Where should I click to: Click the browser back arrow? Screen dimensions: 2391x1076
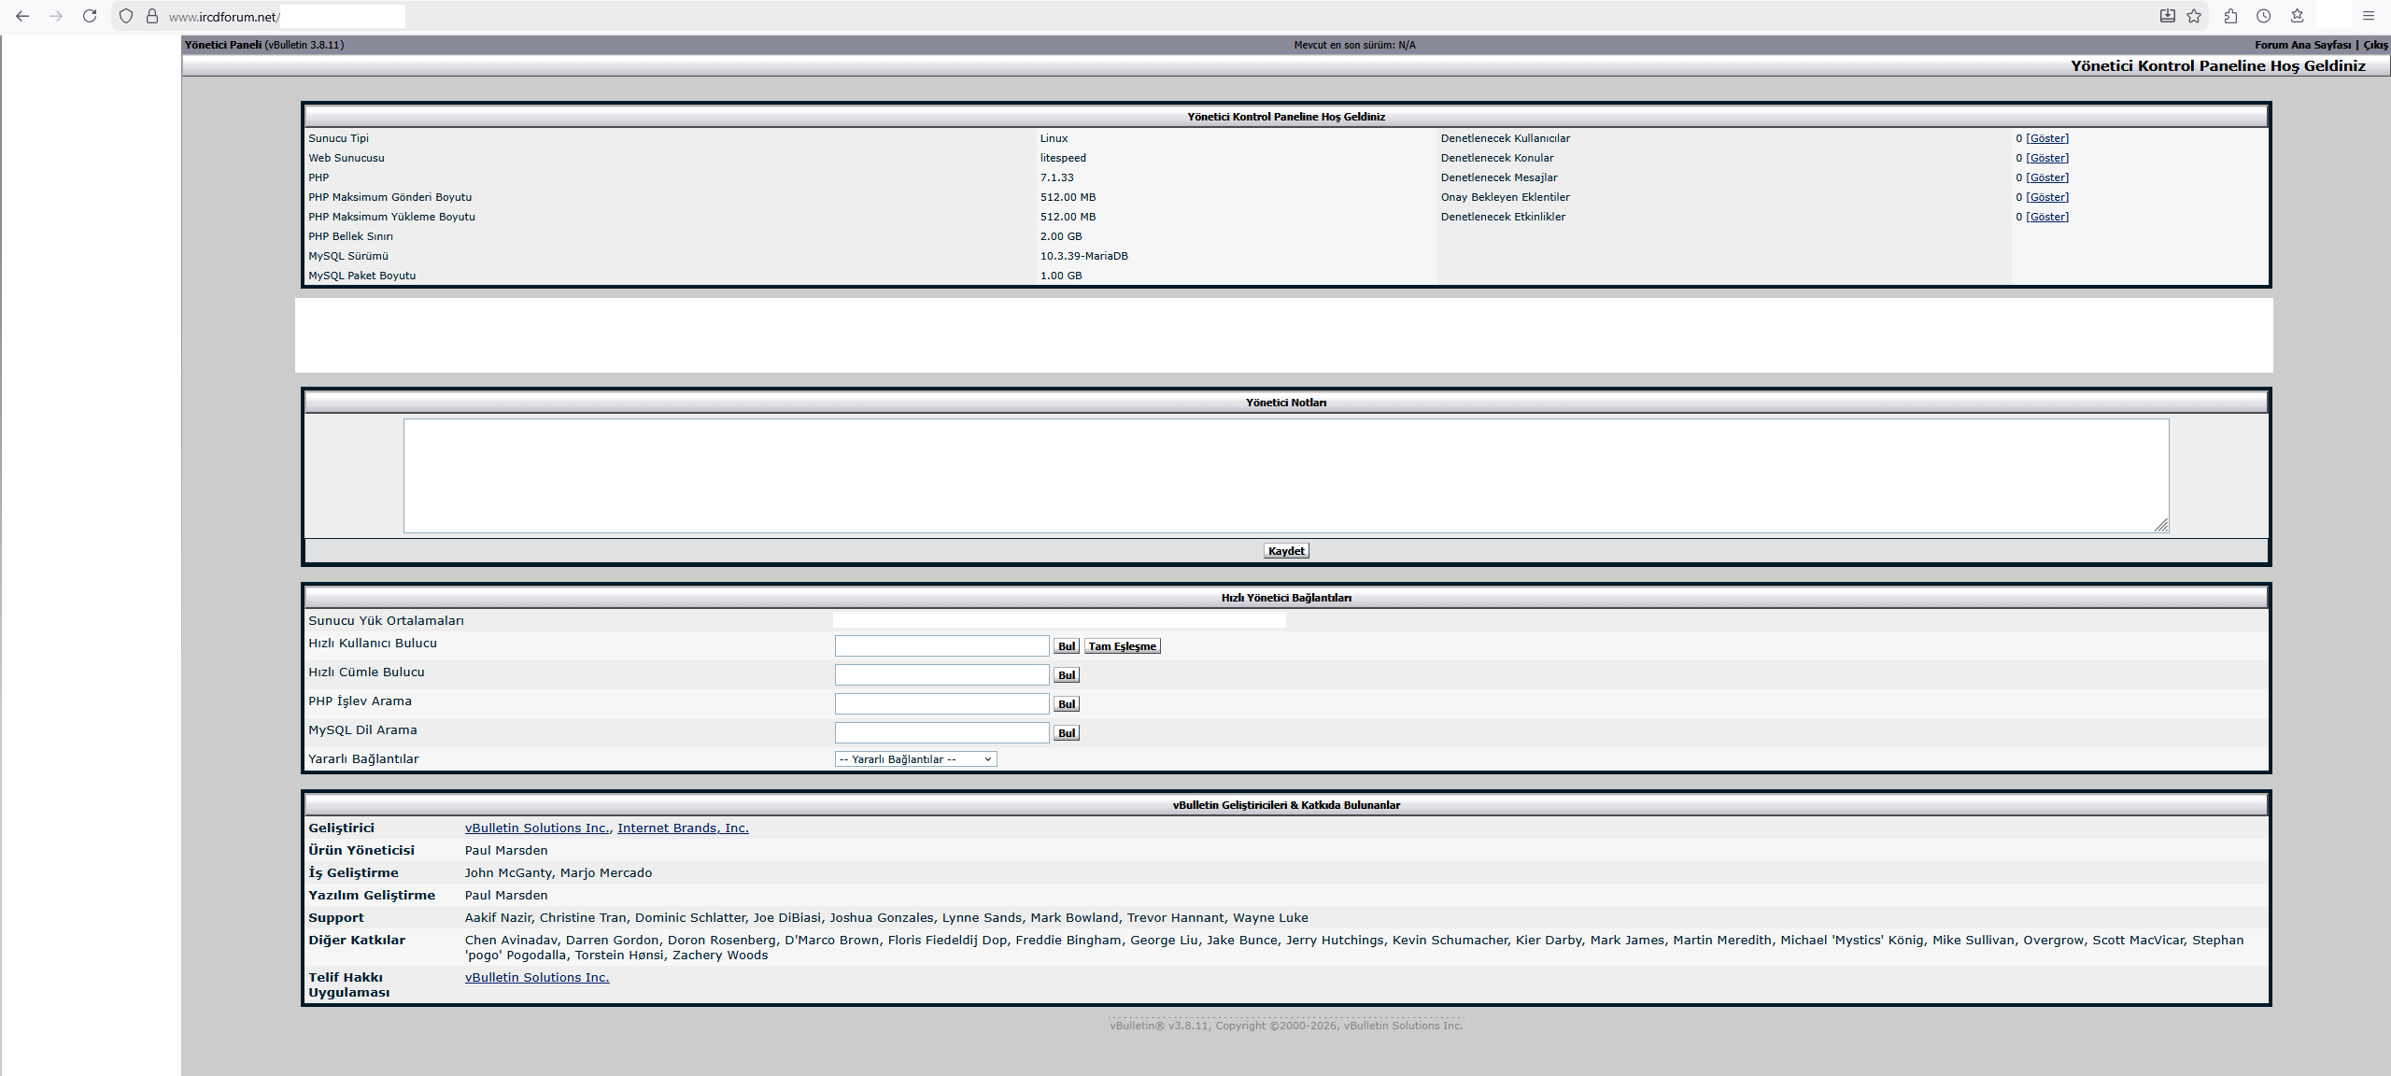tap(22, 16)
